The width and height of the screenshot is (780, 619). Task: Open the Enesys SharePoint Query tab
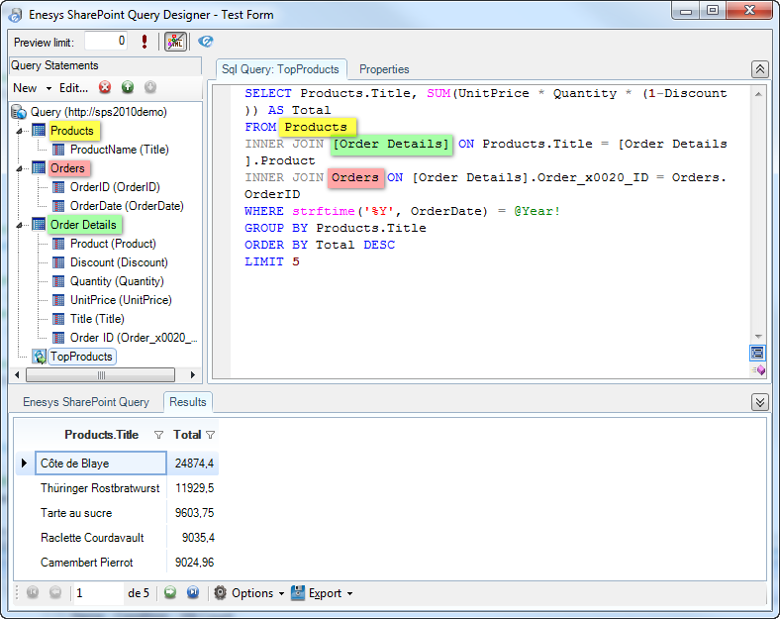[x=86, y=402]
